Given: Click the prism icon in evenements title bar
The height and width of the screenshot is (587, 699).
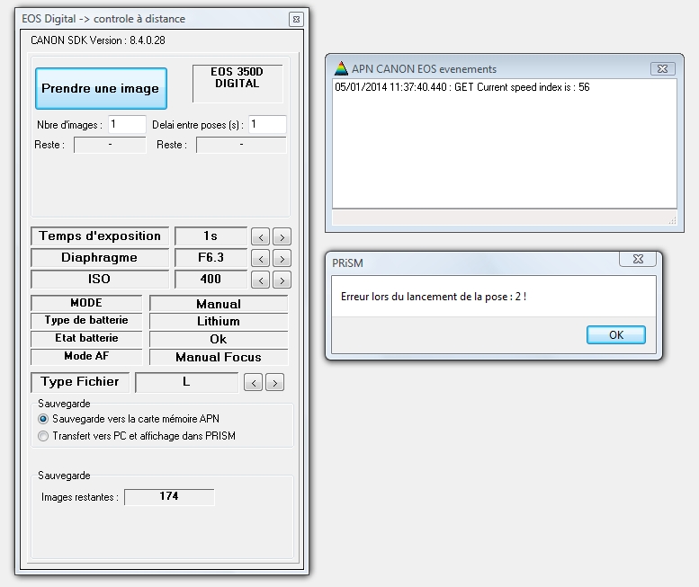Looking at the screenshot, I should pyautogui.click(x=341, y=68).
